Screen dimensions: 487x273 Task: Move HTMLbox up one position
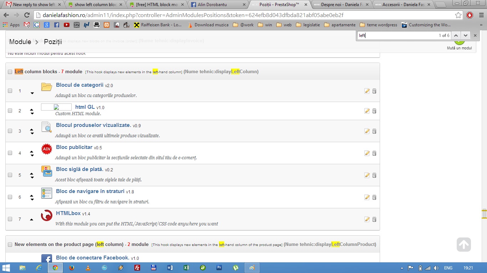pos(32,220)
